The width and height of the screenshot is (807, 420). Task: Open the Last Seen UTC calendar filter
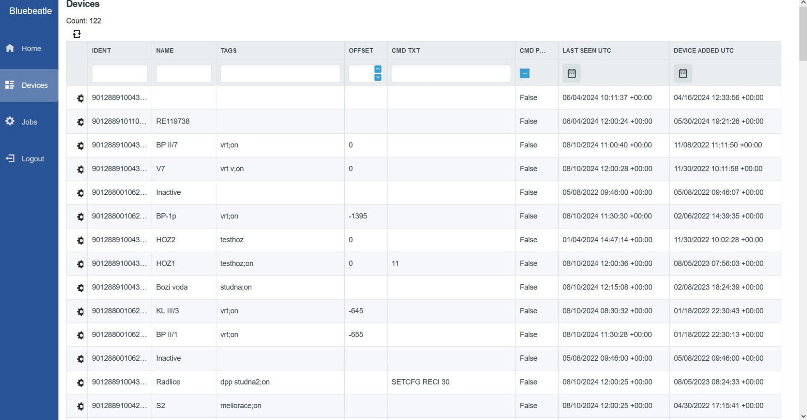(571, 73)
